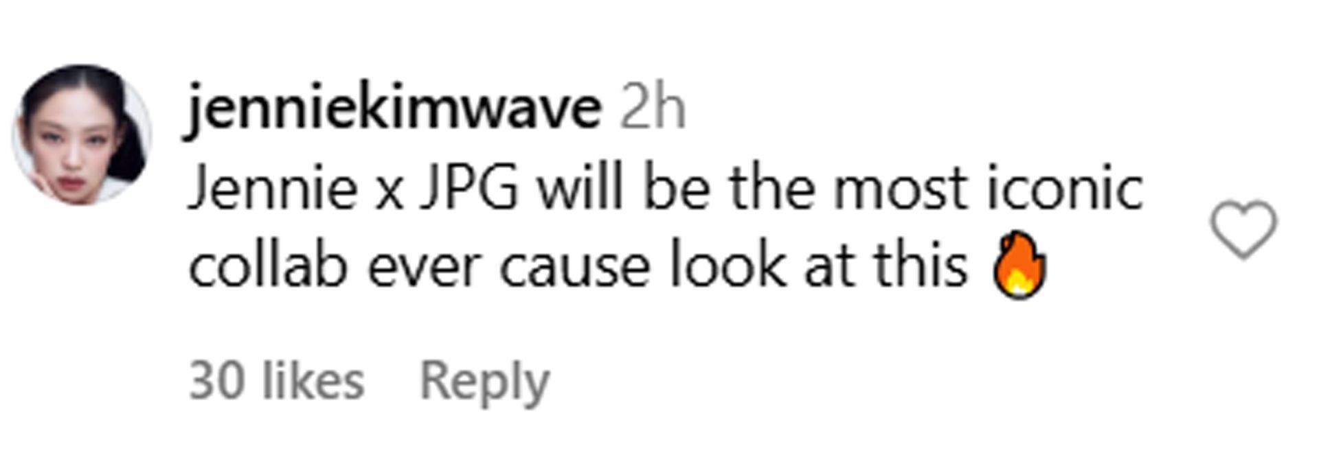Like the comment with the heart icon

(x=1243, y=229)
